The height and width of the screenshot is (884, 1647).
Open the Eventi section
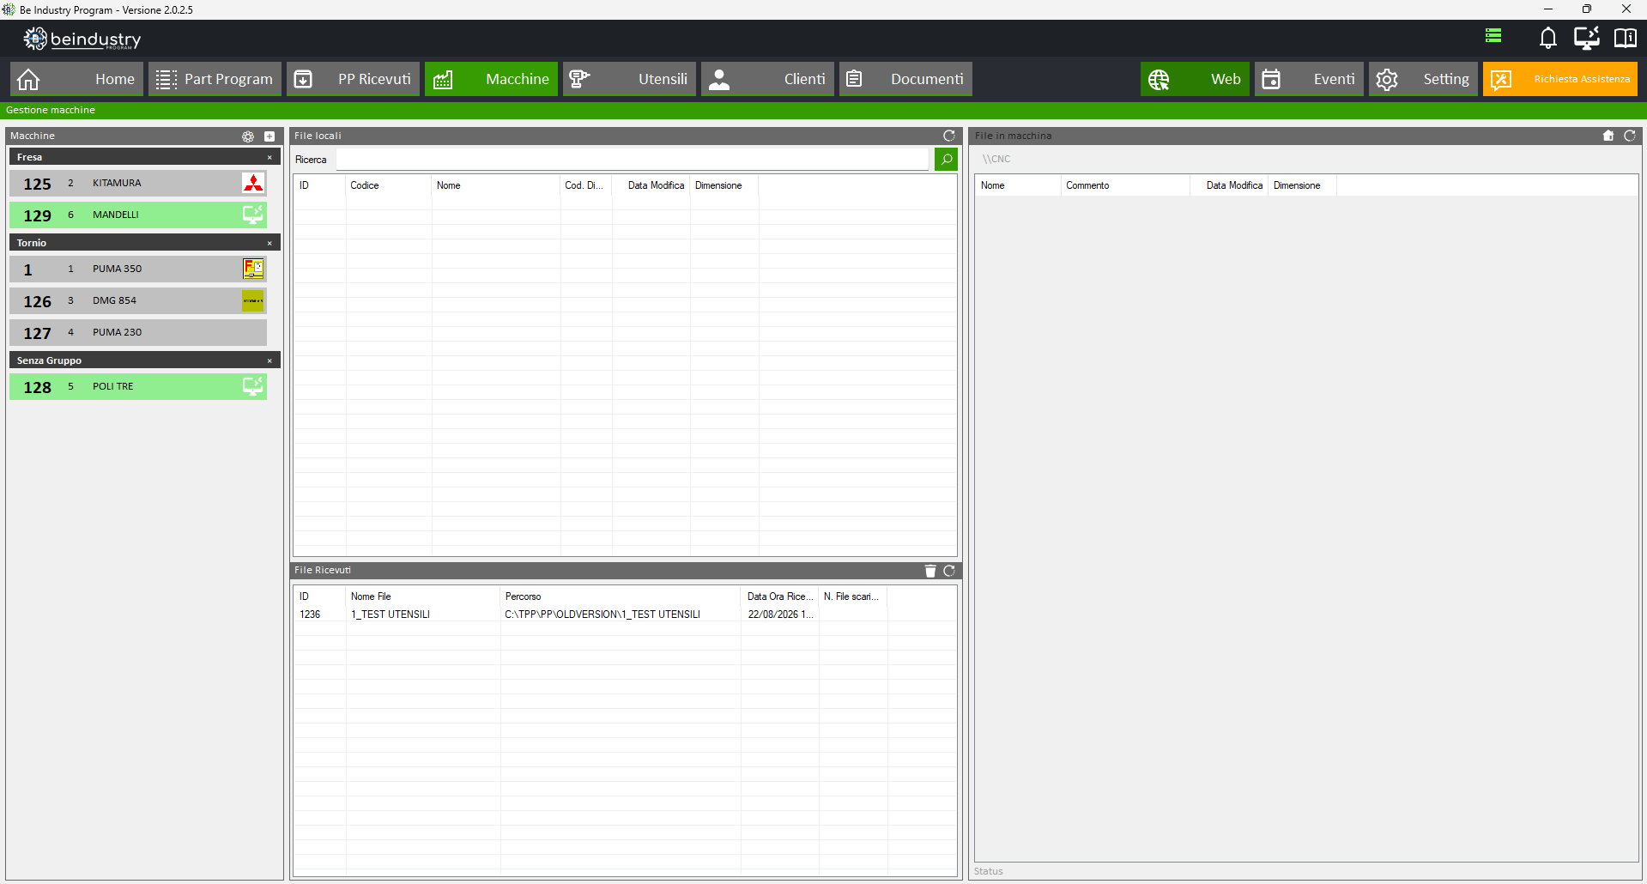1309,79
